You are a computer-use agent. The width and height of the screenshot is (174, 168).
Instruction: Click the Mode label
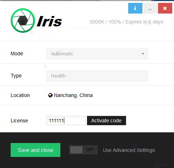coord(17,54)
